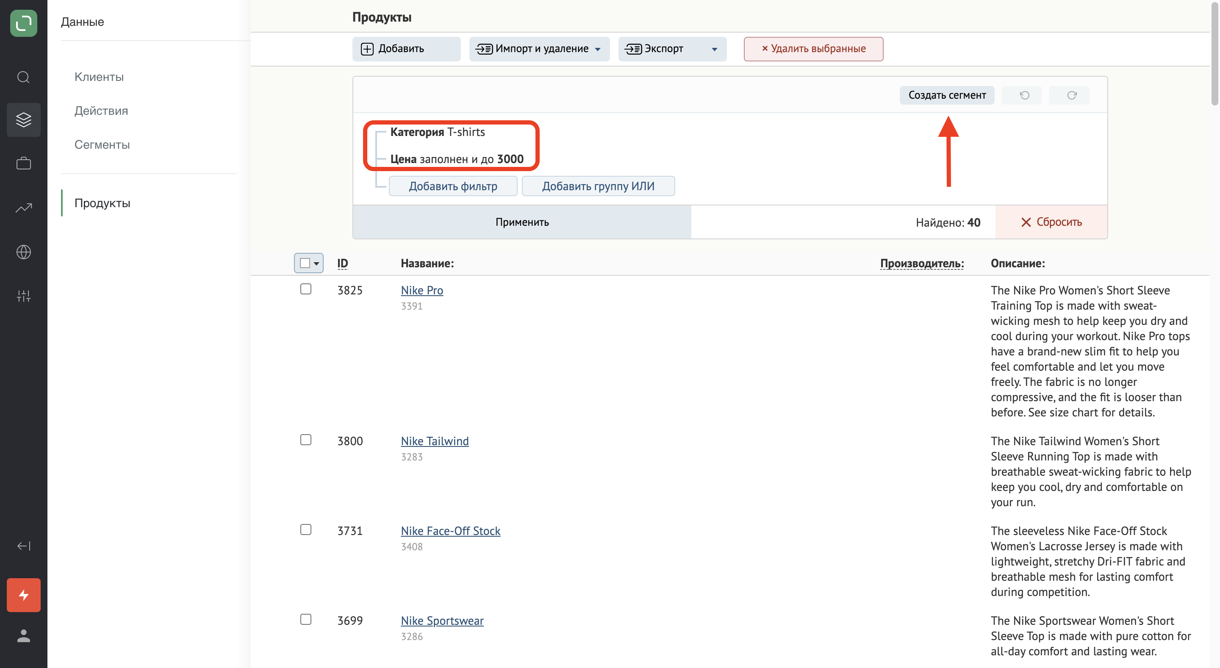1220x668 pixels.
Task: Click the Данные sidebar heading
Action: point(83,22)
